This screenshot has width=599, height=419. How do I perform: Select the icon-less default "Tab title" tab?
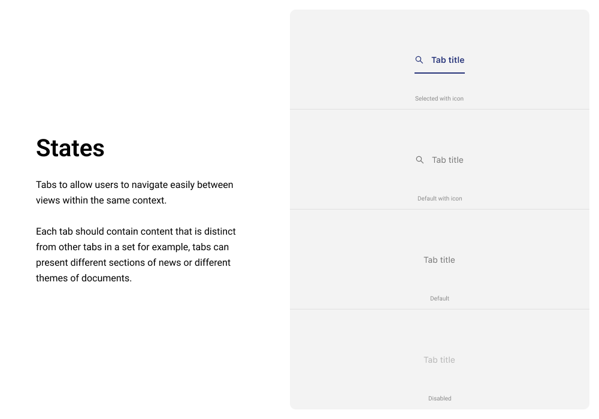(x=439, y=260)
